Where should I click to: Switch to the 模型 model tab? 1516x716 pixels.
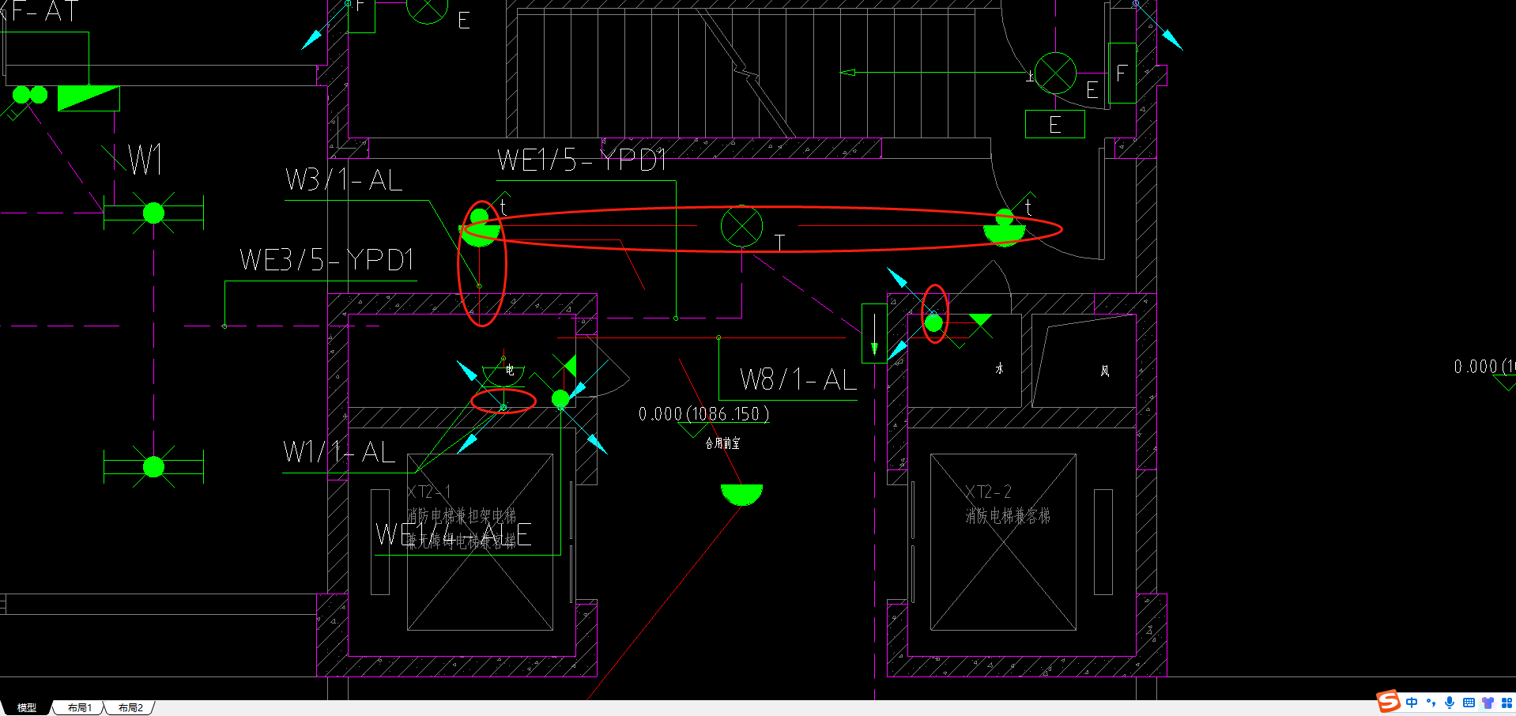[26, 707]
